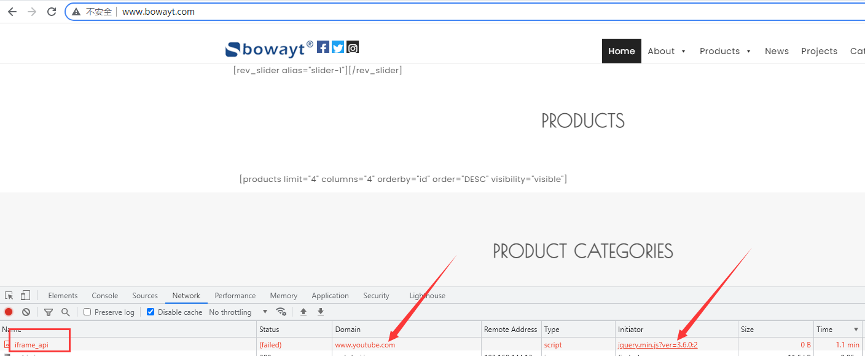Expand the Products menu dropdown
865x356 pixels.
click(x=725, y=51)
